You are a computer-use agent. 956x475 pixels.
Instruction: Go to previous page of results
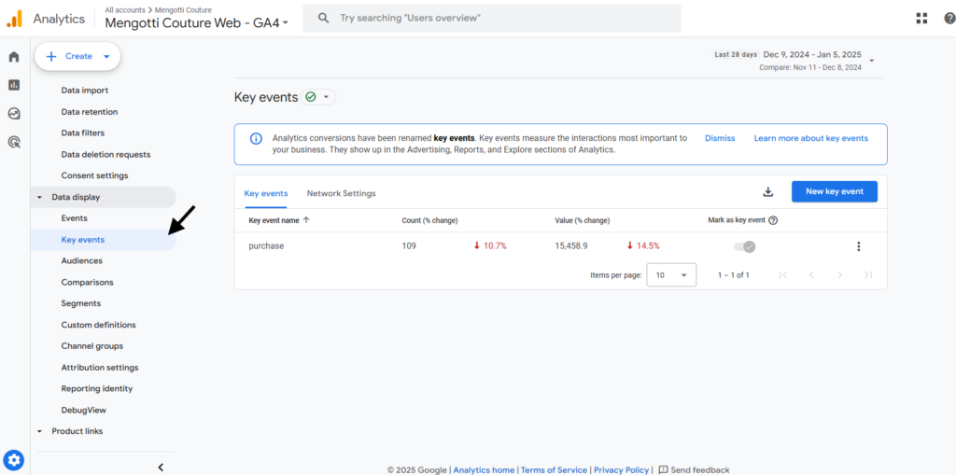click(x=811, y=275)
